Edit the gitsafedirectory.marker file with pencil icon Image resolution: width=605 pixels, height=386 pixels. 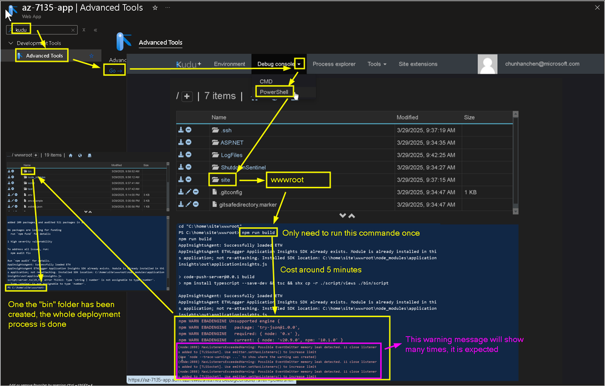[x=188, y=204]
